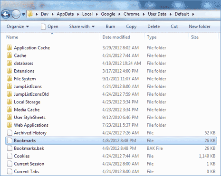This screenshot has height=176, width=221.
Task: Click User Data in the breadcrumb path
Action: [x=157, y=14]
